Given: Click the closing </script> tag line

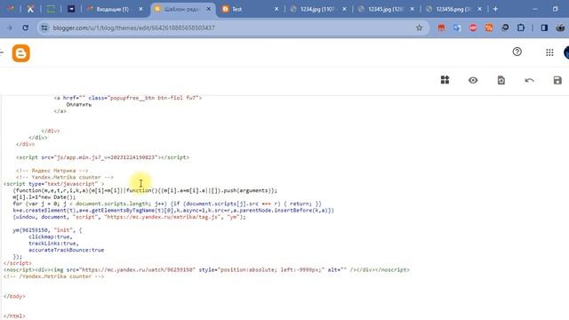Looking at the screenshot, I should pos(18,263).
